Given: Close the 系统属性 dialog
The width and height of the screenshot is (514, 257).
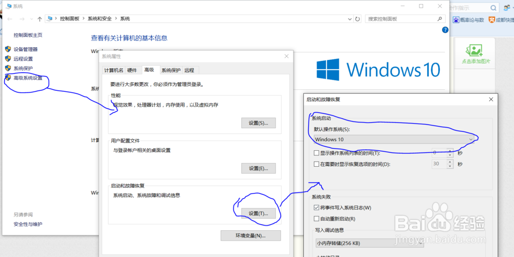Looking at the screenshot, I should (286, 56).
